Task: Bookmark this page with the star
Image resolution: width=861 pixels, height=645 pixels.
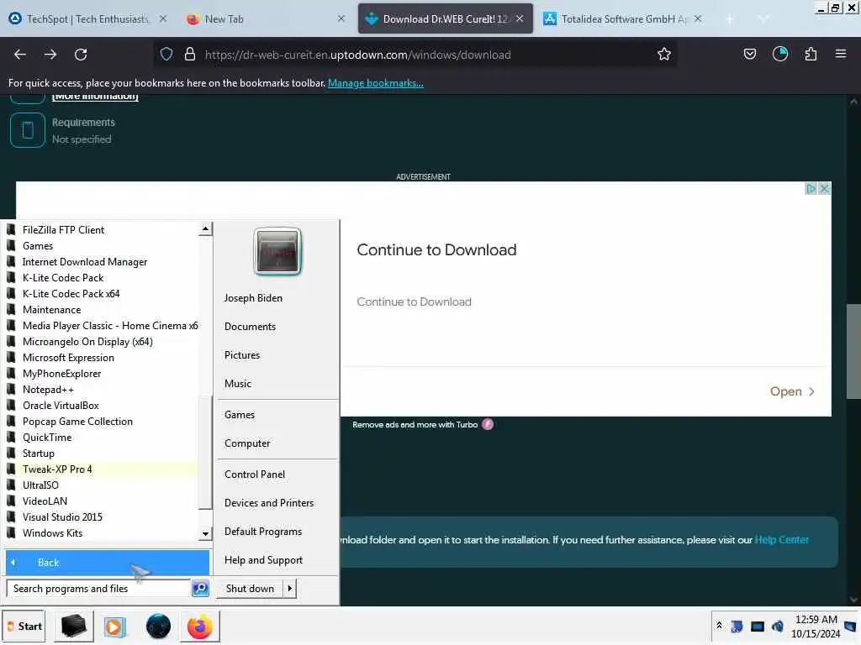Action: (664, 55)
